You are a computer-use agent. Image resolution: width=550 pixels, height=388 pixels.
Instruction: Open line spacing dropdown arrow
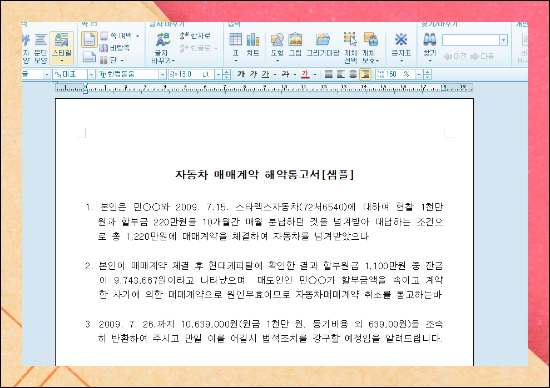(x=419, y=74)
